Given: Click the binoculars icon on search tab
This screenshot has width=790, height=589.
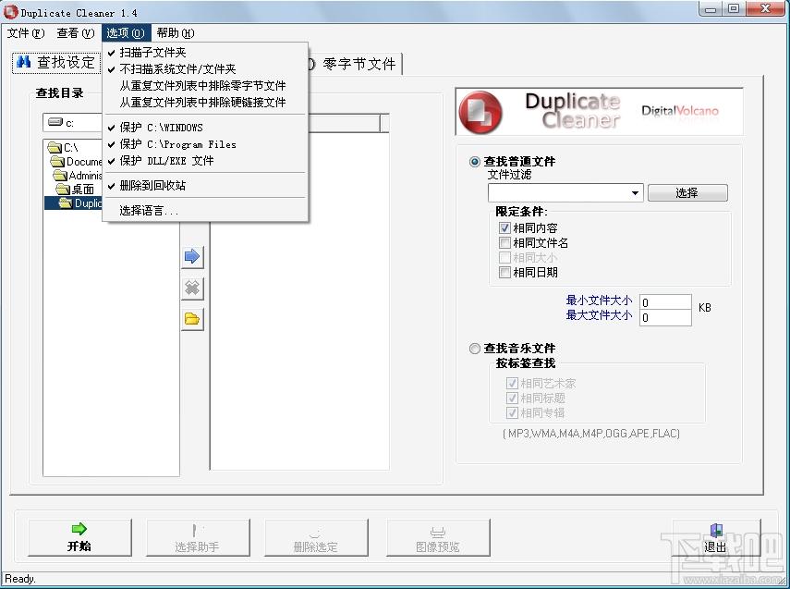Looking at the screenshot, I should click(x=23, y=62).
